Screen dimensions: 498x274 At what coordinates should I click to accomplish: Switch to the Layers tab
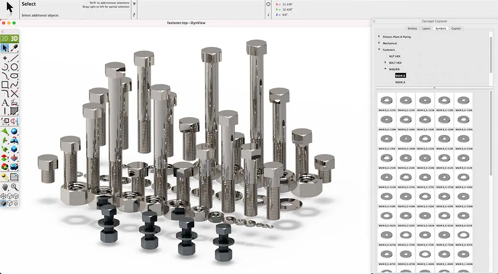click(x=426, y=29)
